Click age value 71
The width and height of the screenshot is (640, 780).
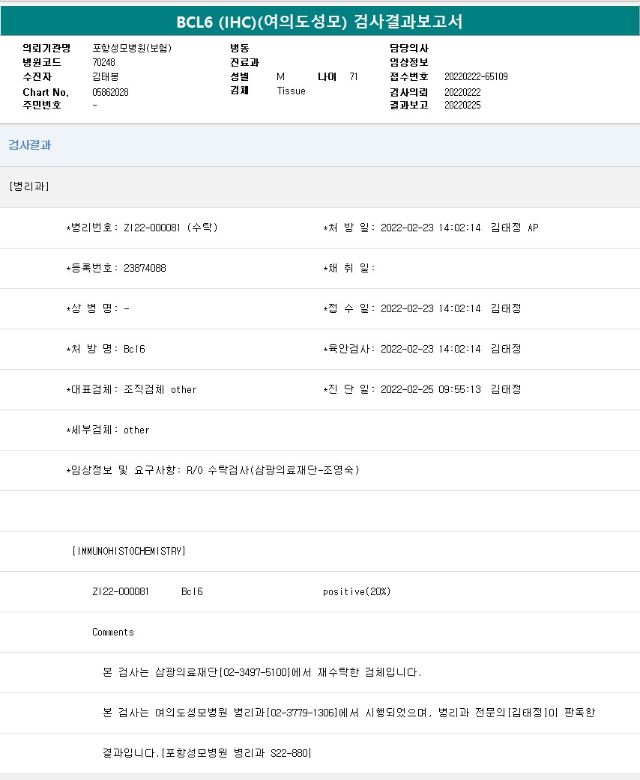pyautogui.click(x=354, y=76)
